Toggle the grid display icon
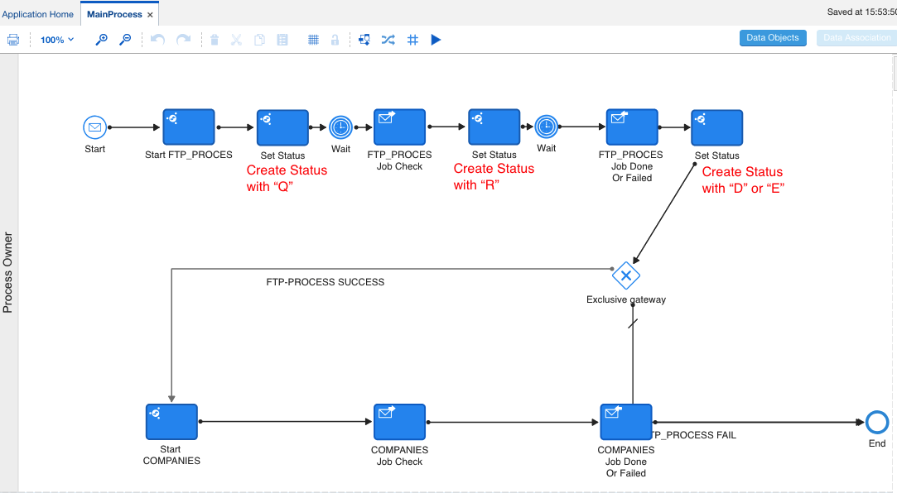Viewport: 897px width, 493px height. [x=314, y=40]
